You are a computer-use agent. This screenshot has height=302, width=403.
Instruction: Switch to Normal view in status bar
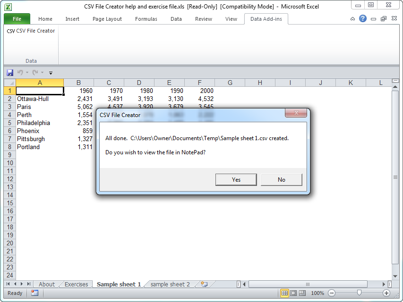284,293
